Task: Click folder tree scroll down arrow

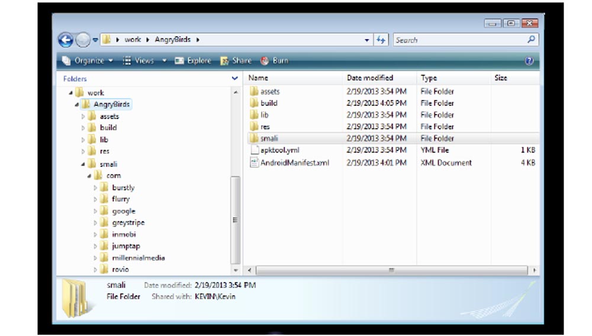Action: pyautogui.click(x=236, y=270)
